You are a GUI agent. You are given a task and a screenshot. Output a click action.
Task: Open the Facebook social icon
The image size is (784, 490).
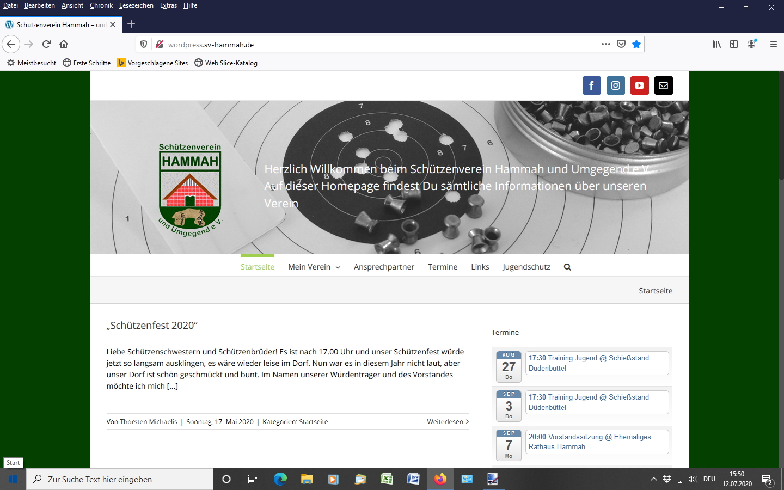[591, 85]
